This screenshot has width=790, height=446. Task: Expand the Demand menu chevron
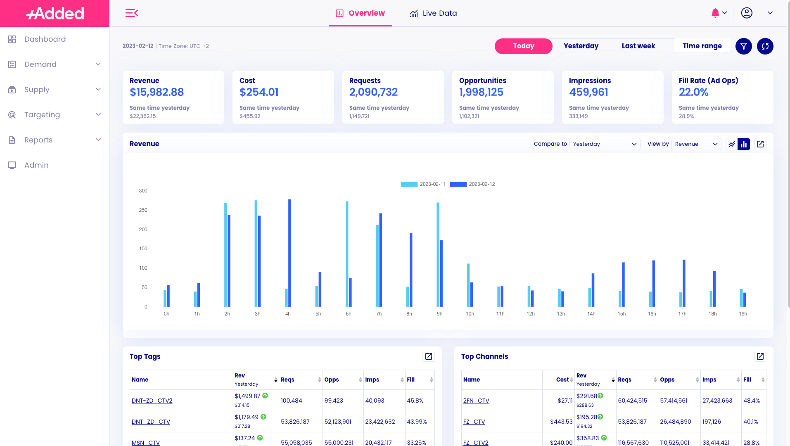pos(98,64)
